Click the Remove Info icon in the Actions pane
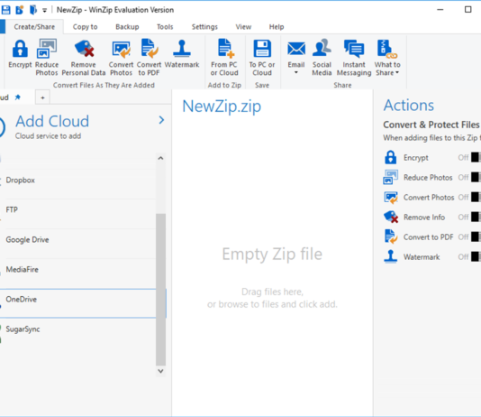Viewport: 481px width, 417px height. pyautogui.click(x=391, y=217)
